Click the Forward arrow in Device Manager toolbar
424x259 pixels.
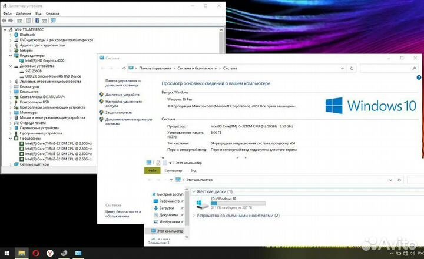tap(11, 21)
